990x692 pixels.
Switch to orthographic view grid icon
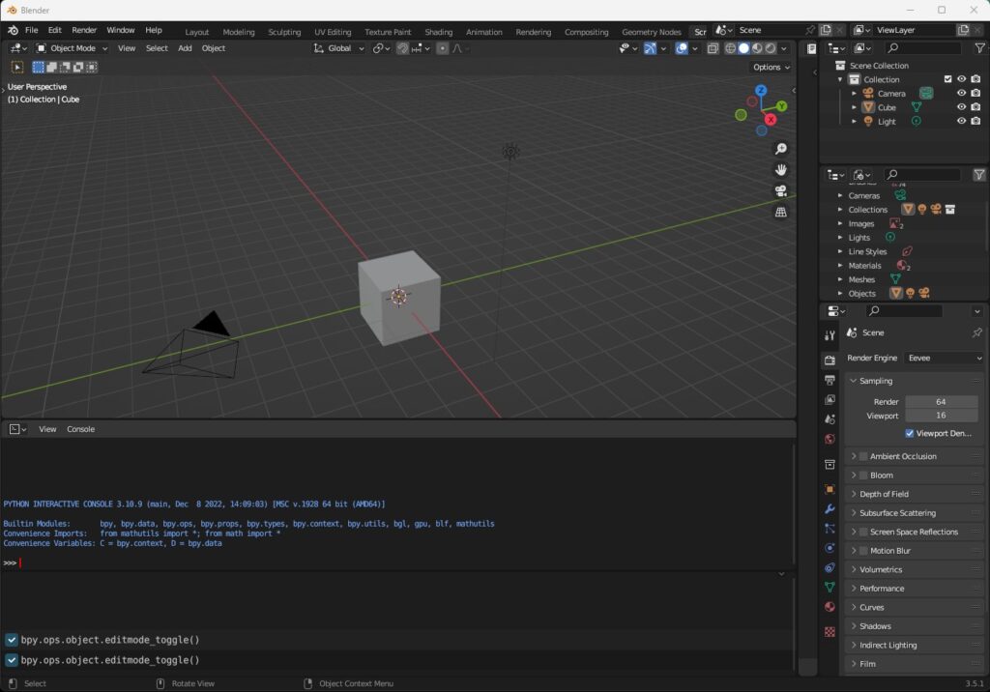(x=780, y=212)
